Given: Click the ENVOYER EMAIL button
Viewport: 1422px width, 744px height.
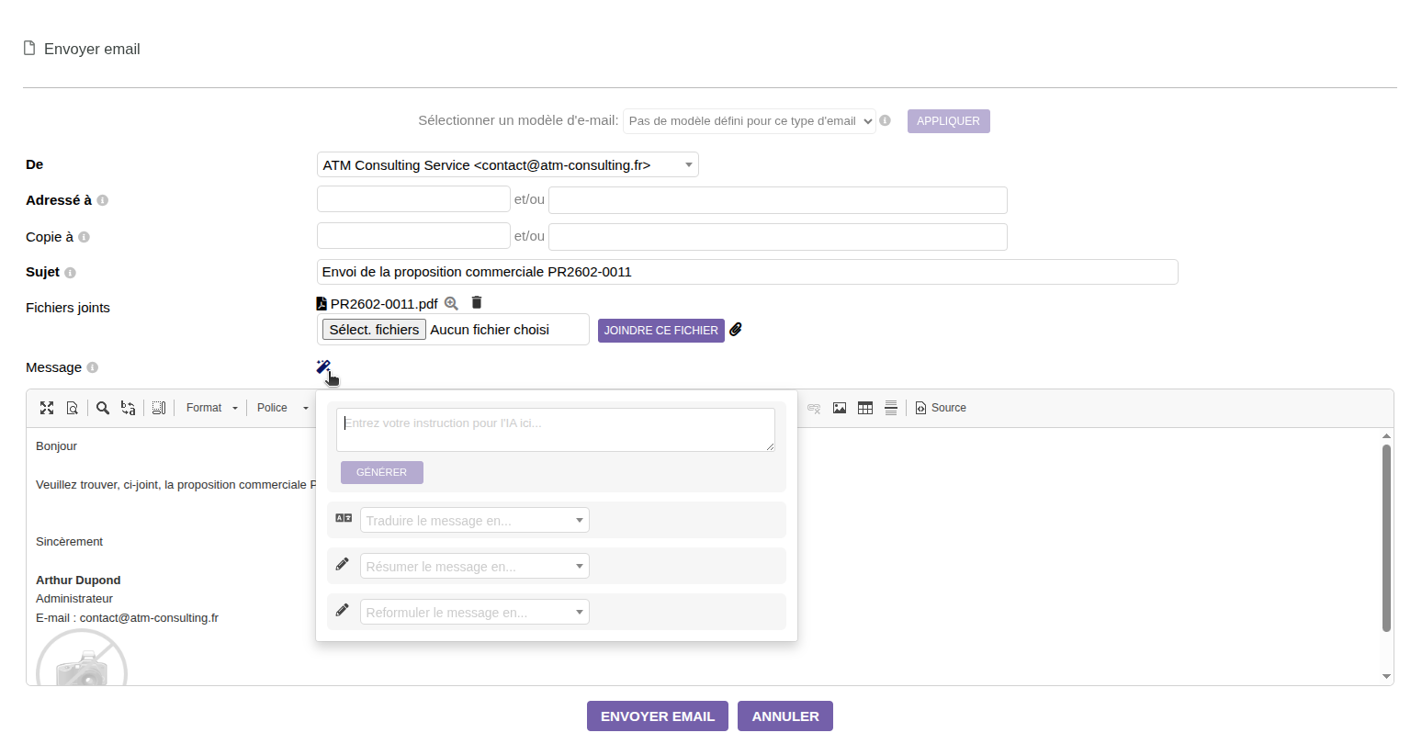Looking at the screenshot, I should (x=658, y=716).
